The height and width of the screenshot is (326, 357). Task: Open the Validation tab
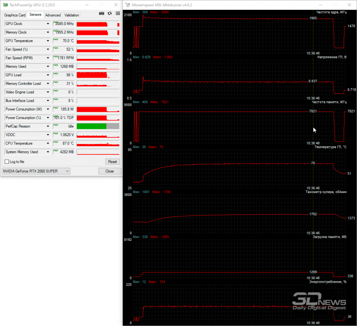click(x=71, y=15)
